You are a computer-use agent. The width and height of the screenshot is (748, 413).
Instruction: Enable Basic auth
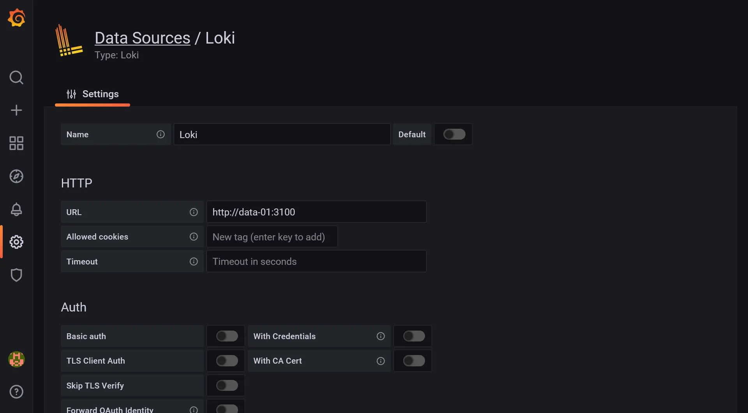click(226, 336)
